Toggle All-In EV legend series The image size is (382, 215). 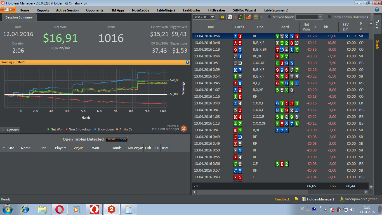point(124,129)
